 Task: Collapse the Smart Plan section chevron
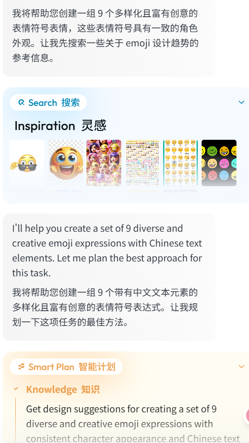tap(242, 366)
